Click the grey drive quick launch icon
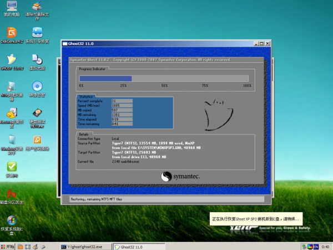The height and width of the screenshot is (250, 333). click(43, 247)
